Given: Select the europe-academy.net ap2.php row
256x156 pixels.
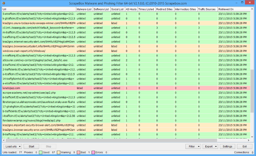Looking at the screenshot, I should (126, 93).
